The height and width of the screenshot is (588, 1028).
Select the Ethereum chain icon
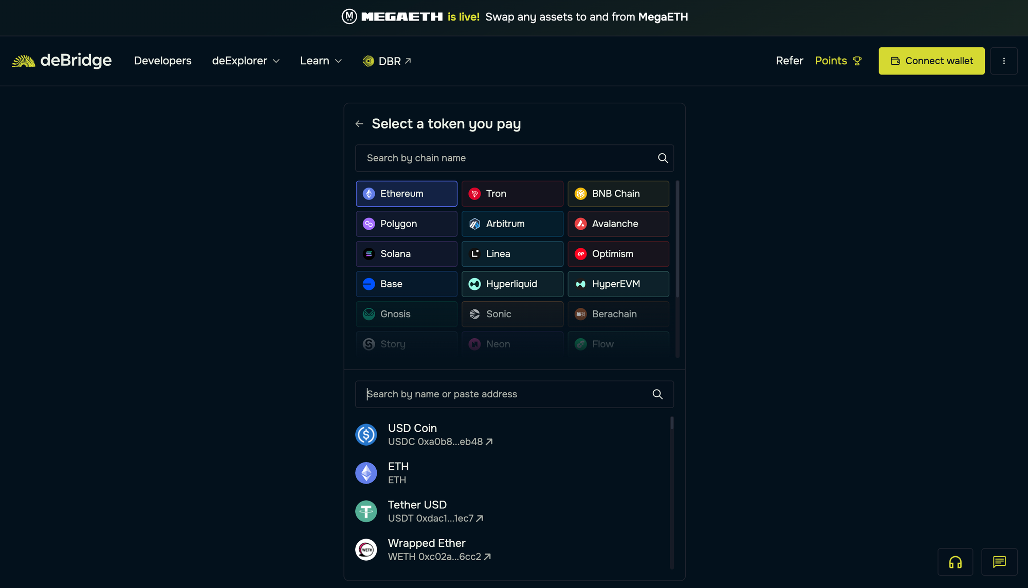click(368, 193)
